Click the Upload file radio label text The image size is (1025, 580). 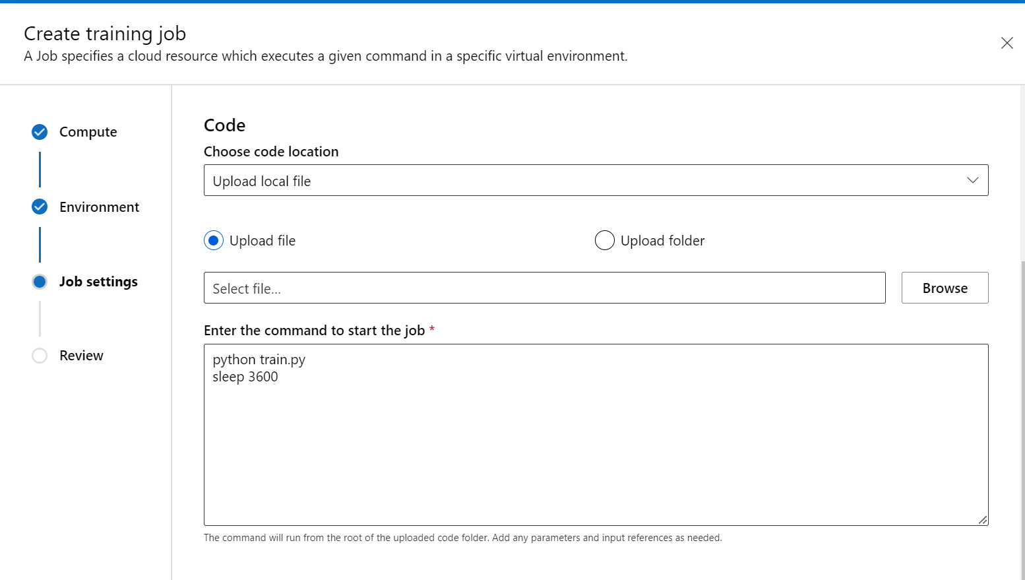coord(263,241)
